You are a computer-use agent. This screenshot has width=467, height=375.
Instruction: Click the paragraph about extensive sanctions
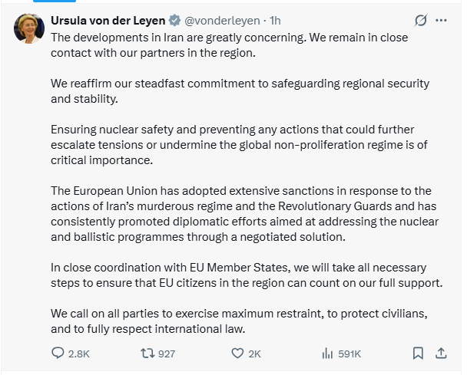point(246,214)
